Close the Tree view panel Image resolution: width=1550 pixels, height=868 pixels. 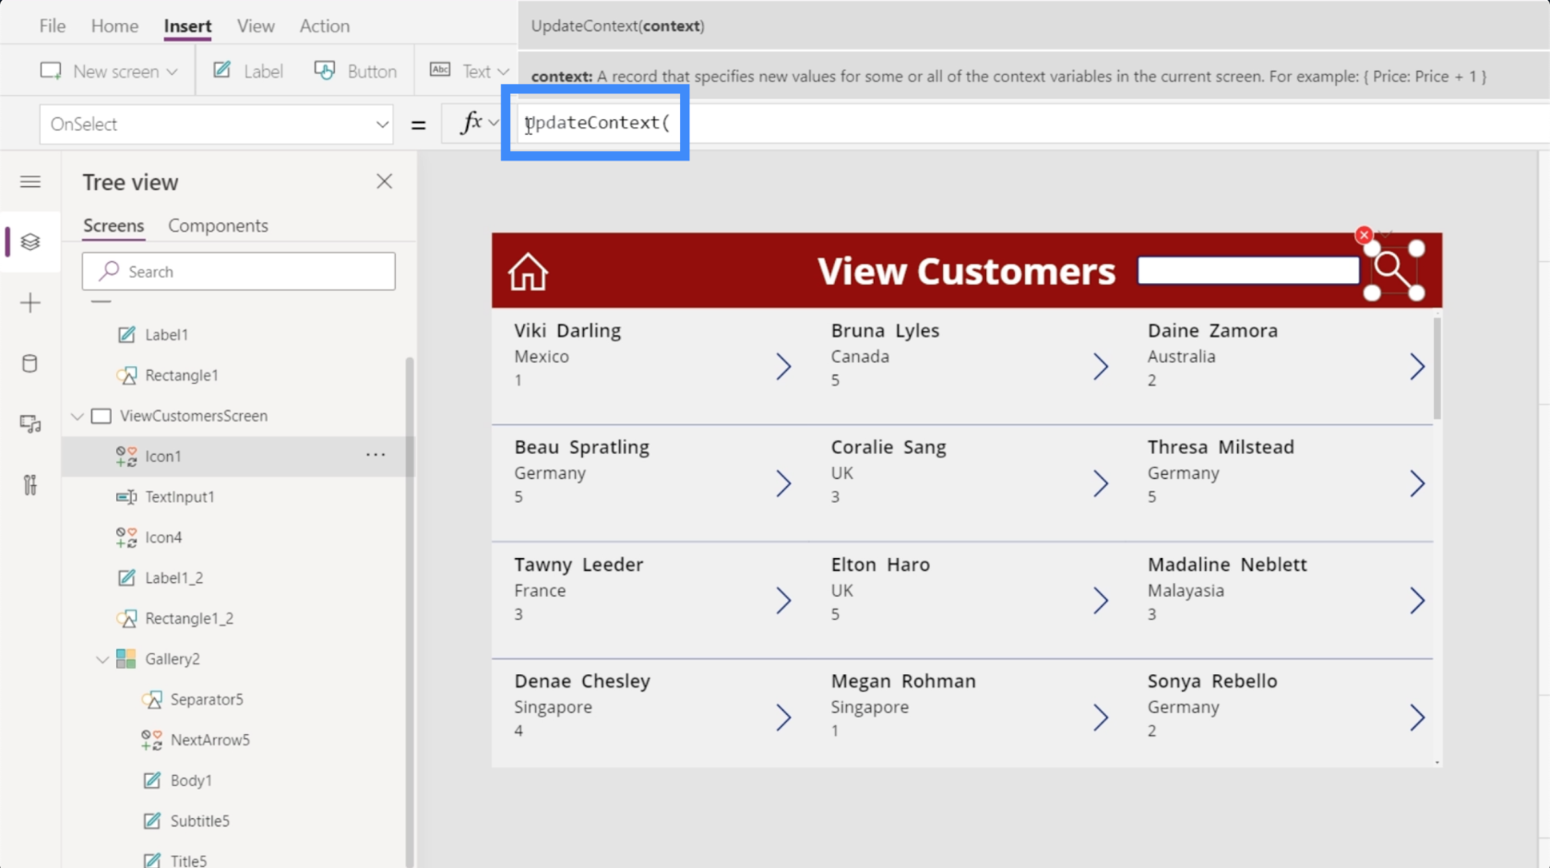pos(385,182)
